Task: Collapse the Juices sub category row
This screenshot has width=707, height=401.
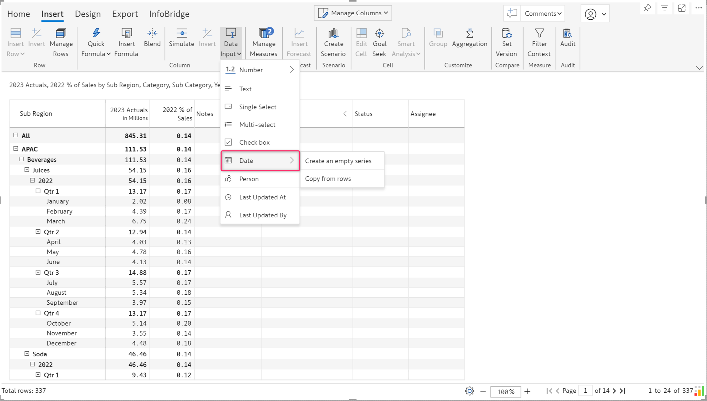Action: click(27, 170)
